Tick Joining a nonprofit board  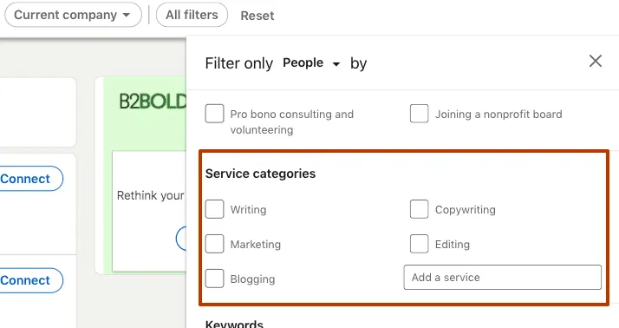pyautogui.click(x=419, y=114)
